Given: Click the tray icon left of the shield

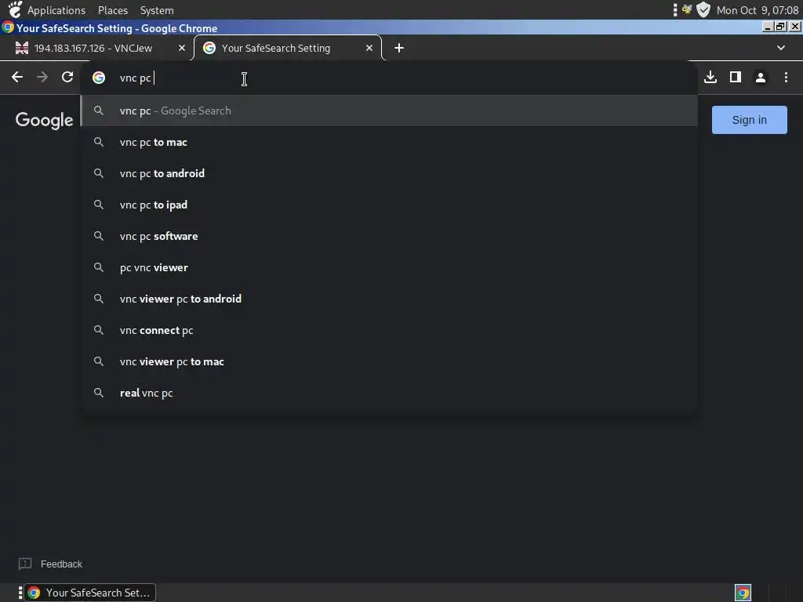Looking at the screenshot, I should click(687, 9).
